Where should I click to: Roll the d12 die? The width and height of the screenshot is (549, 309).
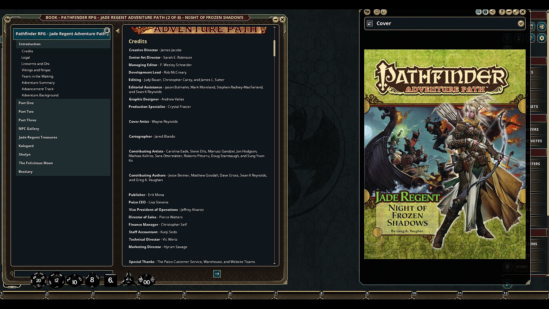pyautogui.click(x=56, y=280)
